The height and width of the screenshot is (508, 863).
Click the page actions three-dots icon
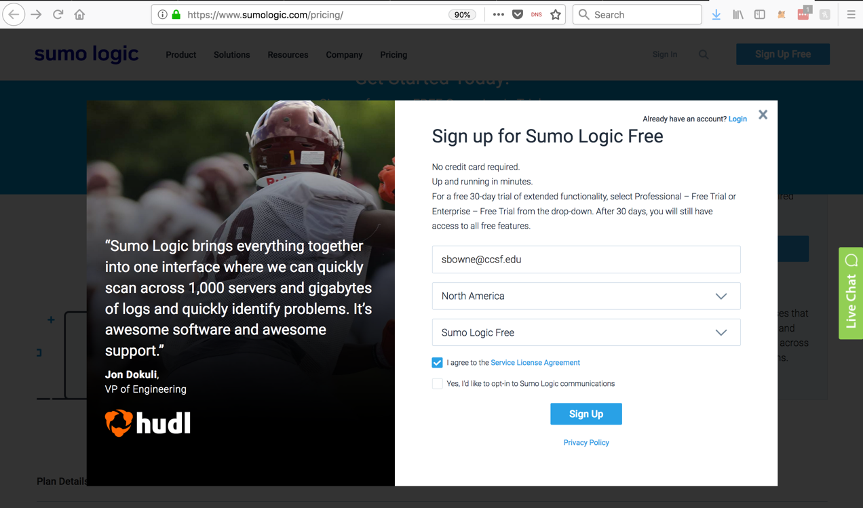tap(499, 14)
